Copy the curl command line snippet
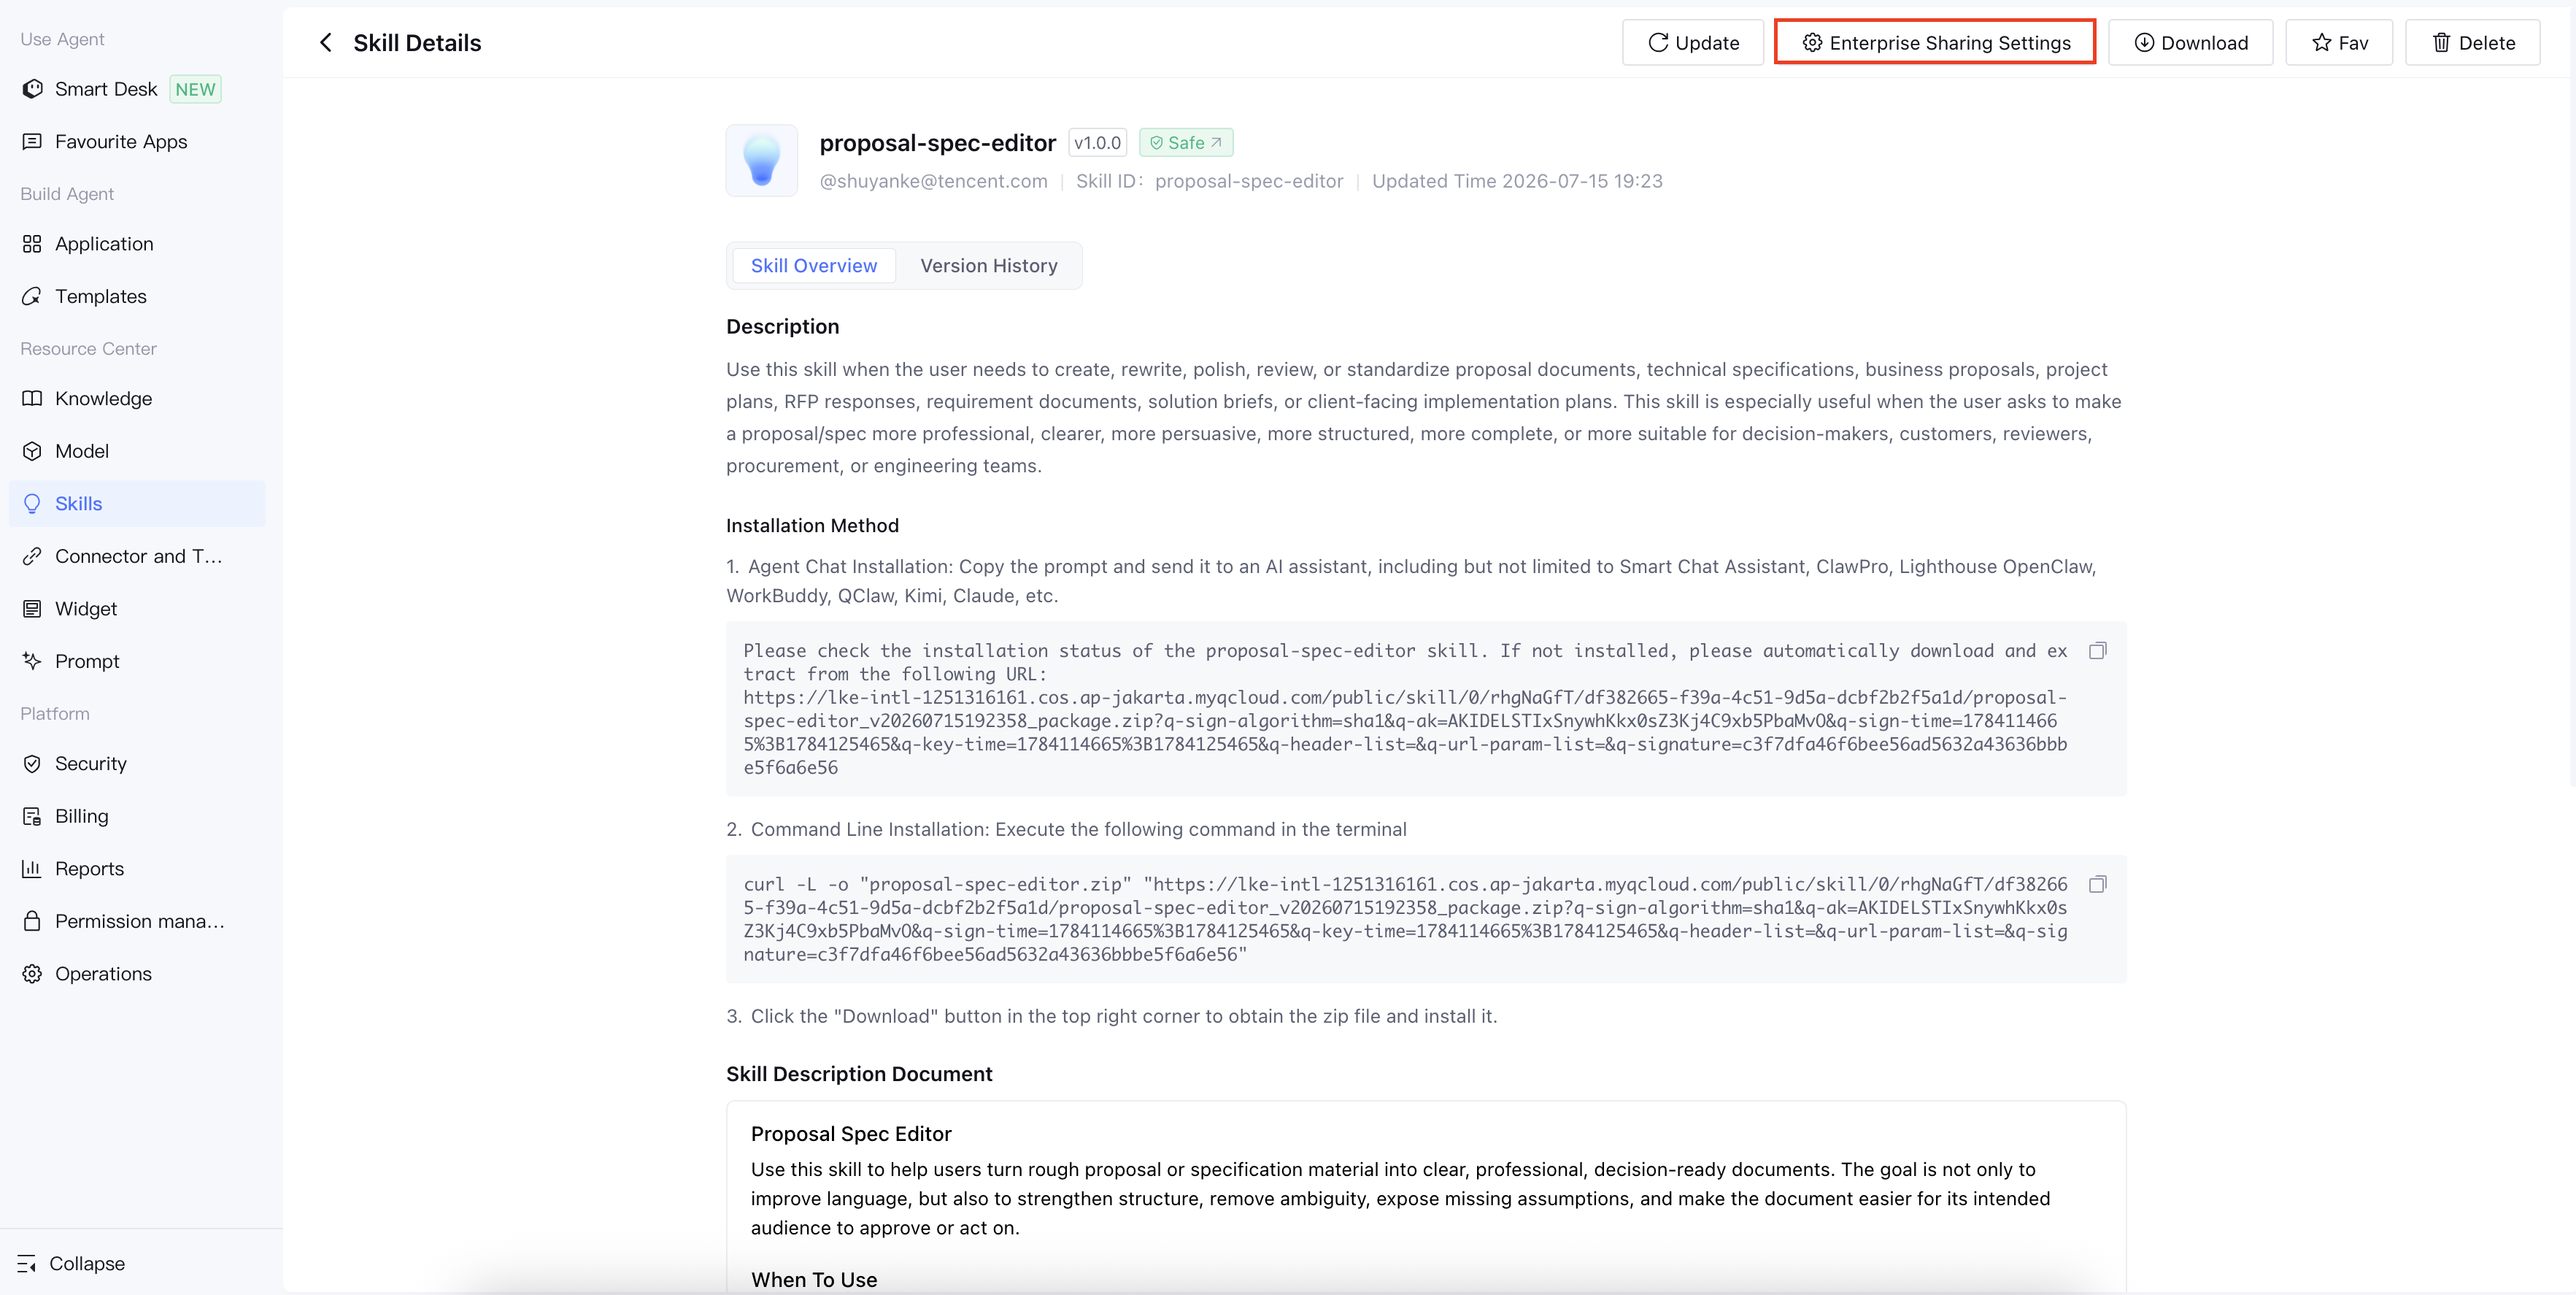 point(2097,884)
